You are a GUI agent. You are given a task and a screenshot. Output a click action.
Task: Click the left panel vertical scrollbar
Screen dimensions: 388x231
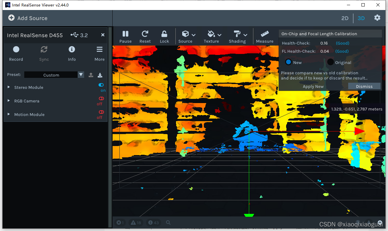[x=110, y=127]
